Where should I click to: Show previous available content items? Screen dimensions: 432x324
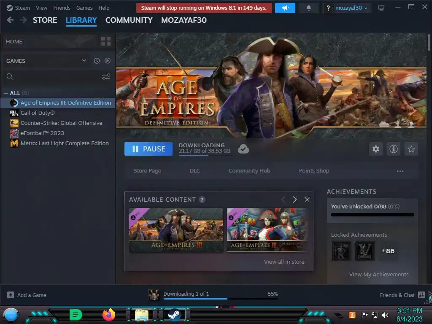283,200
